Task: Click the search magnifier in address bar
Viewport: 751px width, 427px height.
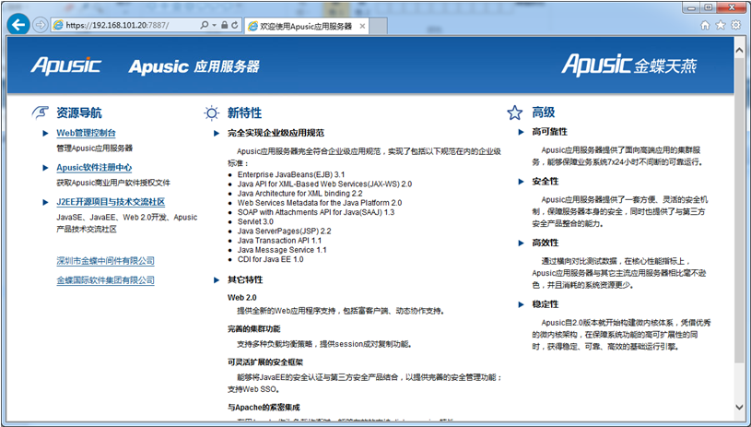Action: [205, 25]
